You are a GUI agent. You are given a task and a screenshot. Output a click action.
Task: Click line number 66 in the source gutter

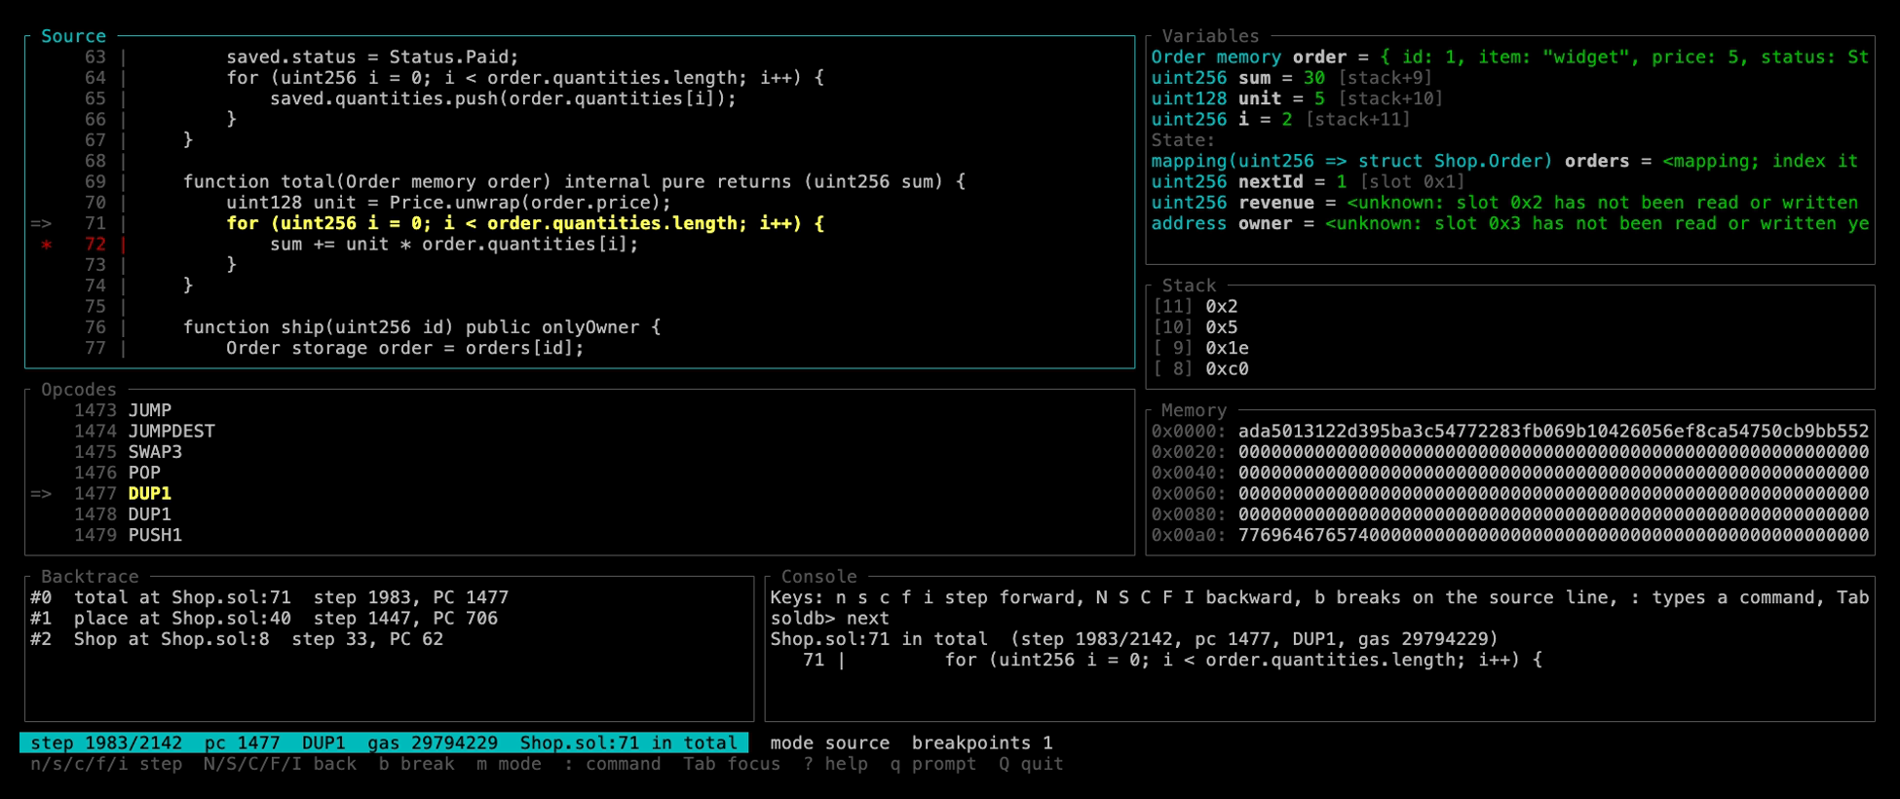coord(95,120)
